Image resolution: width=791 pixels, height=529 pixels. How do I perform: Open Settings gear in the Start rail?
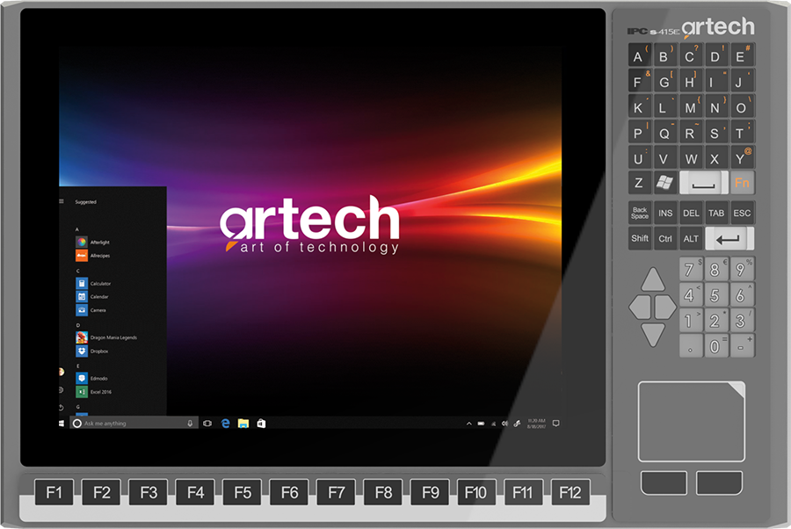pos(61,390)
